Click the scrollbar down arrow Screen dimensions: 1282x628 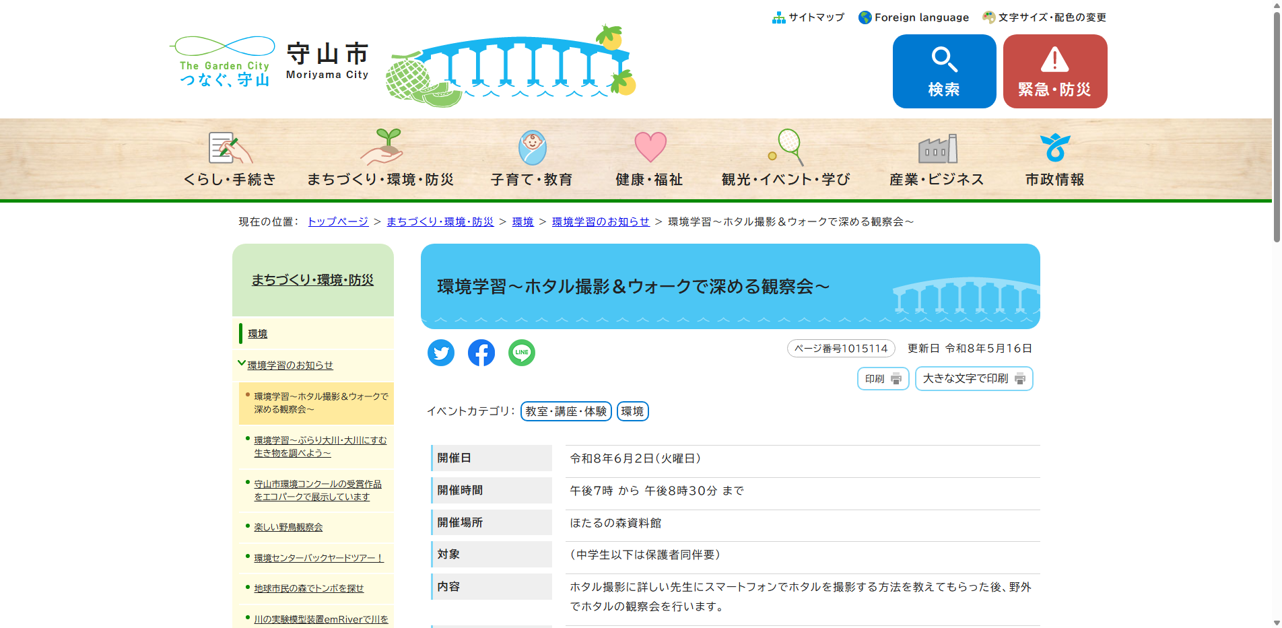[x=1277, y=623]
